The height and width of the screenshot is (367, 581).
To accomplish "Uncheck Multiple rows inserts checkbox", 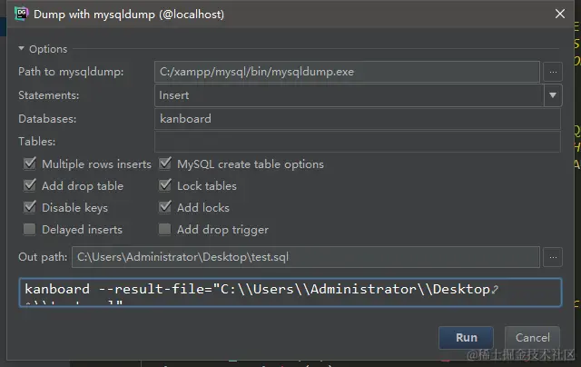I will [x=30, y=164].
